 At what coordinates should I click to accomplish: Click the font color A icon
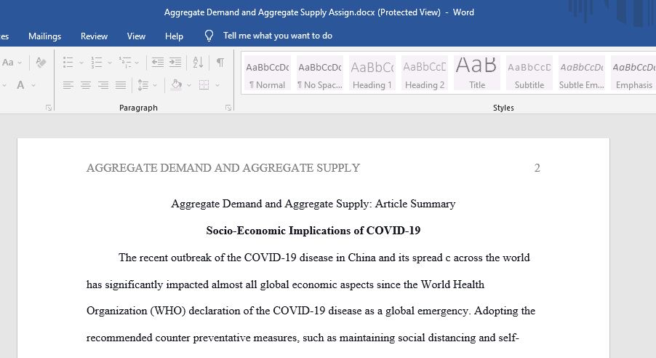pos(20,85)
